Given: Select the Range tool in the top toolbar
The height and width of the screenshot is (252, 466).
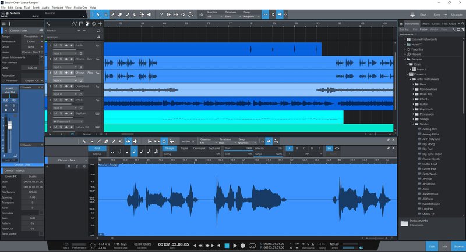Looking at the screenshot, I should 105,15.
